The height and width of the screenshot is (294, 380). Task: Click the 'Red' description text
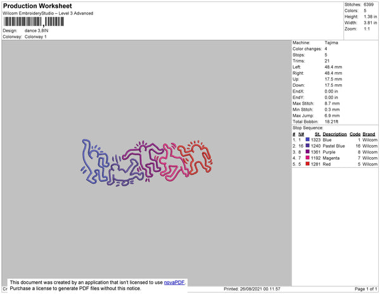327,164
